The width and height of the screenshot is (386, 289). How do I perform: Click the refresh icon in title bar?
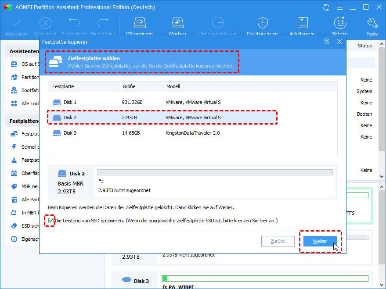(326, 7)
